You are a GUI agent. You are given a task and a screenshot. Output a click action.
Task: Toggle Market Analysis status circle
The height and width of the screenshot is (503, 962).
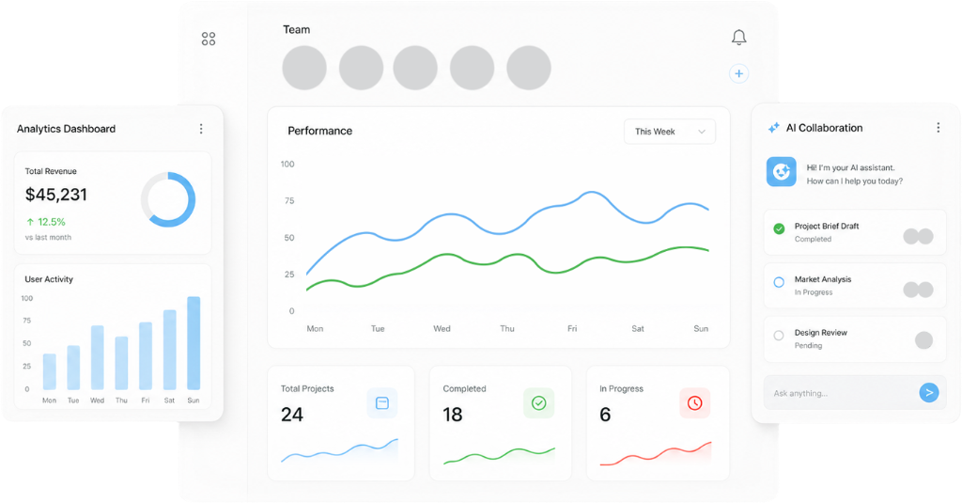[x=779, y=282]
